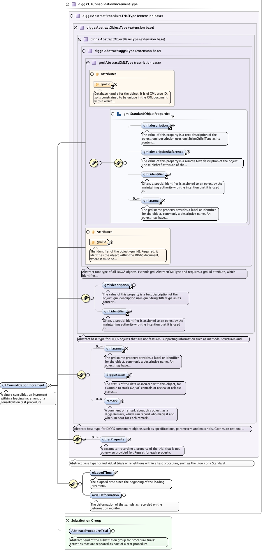Select the CTConsolidationIncrement element box

[x=24, y=385]
